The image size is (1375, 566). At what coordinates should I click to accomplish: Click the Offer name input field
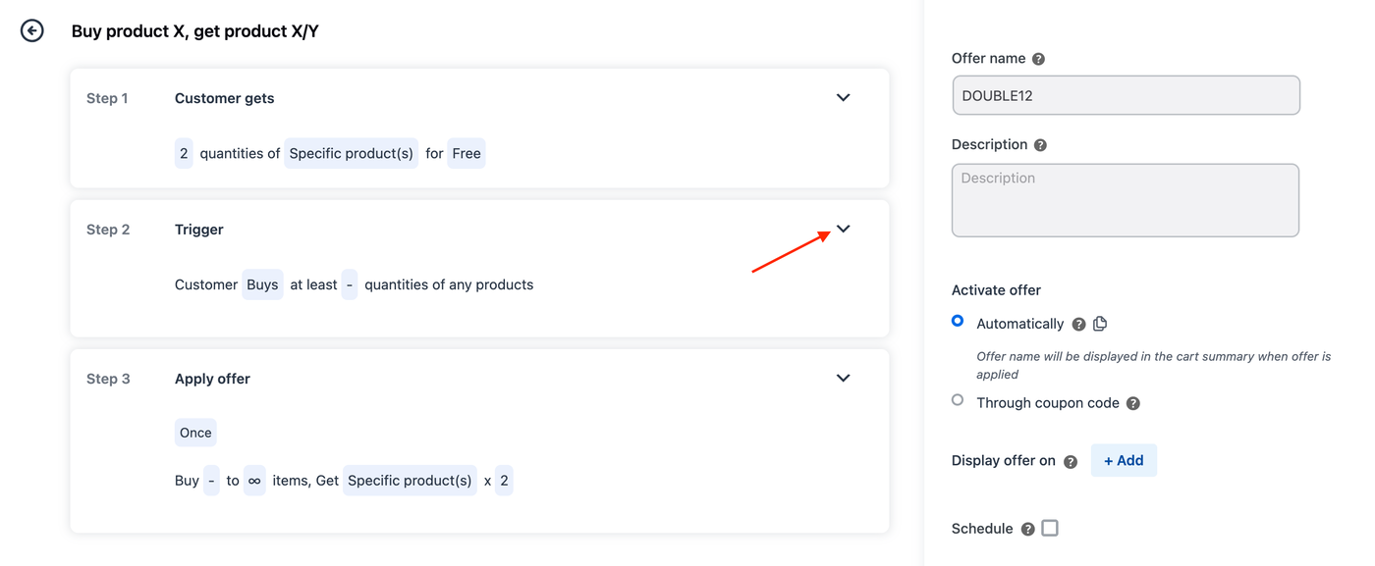[x=1126, y=96]
